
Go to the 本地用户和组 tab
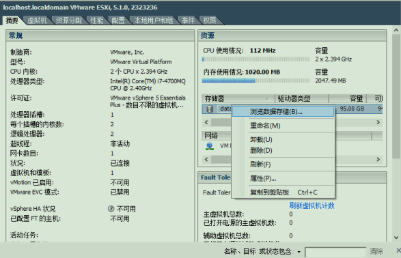pyautogui.click(x=154, y=20)
